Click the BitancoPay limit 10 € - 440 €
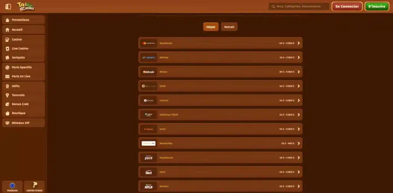The image size is (393, 193). [288, 144]
